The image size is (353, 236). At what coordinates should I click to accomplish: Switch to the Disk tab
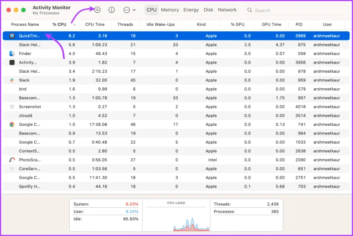coord(208,10)
